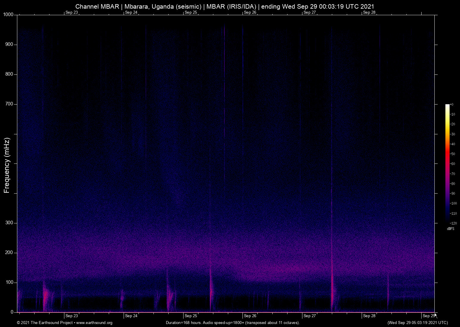The image size is (460, 327).
Task: Click the timestamp text at bottom right
Action: [417, 323]
